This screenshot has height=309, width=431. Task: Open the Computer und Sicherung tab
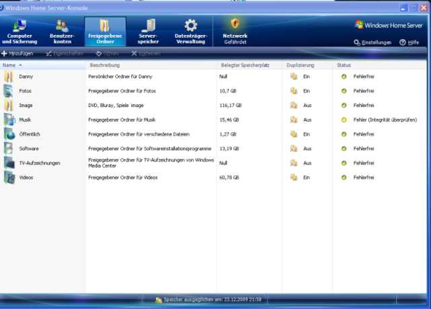[20, 32]
